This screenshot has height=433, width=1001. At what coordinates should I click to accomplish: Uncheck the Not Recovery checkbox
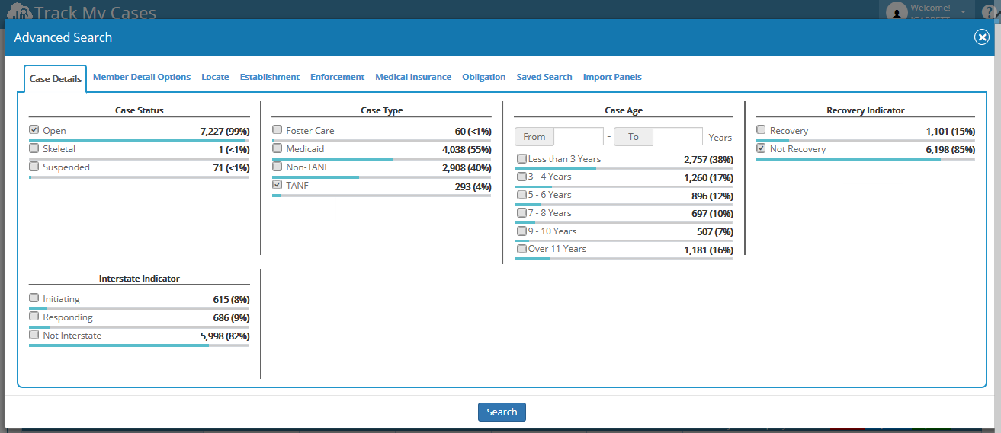coord(761,148)
